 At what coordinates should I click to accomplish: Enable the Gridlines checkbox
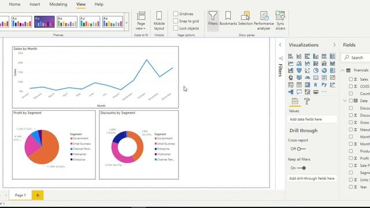[176, 14]
